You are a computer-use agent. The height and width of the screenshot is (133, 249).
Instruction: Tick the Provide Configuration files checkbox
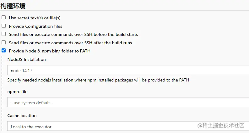pos(4,26)
